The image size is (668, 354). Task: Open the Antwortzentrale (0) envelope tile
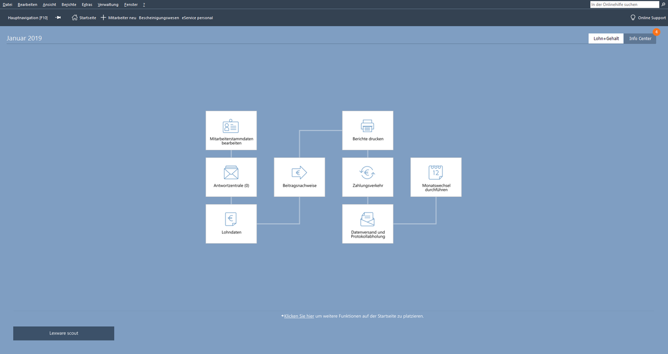(231, 177)
